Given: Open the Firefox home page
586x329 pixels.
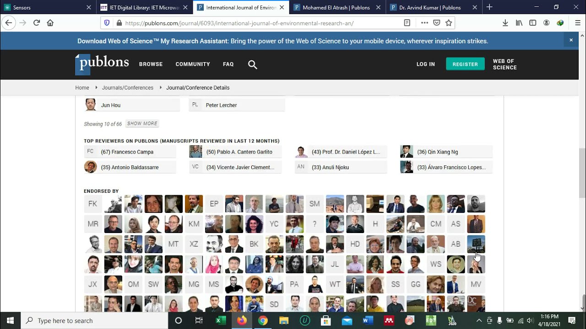Looking at the screenshot, I should 50,23.
